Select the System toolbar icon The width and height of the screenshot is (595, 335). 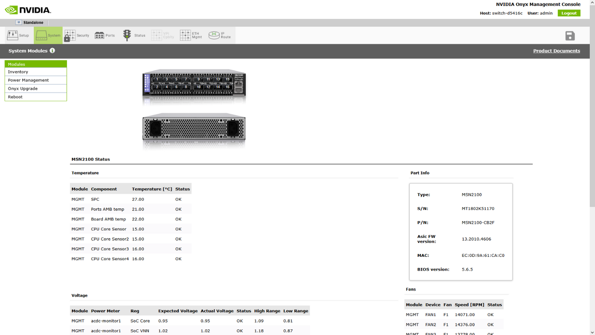[x=48, y=35]
